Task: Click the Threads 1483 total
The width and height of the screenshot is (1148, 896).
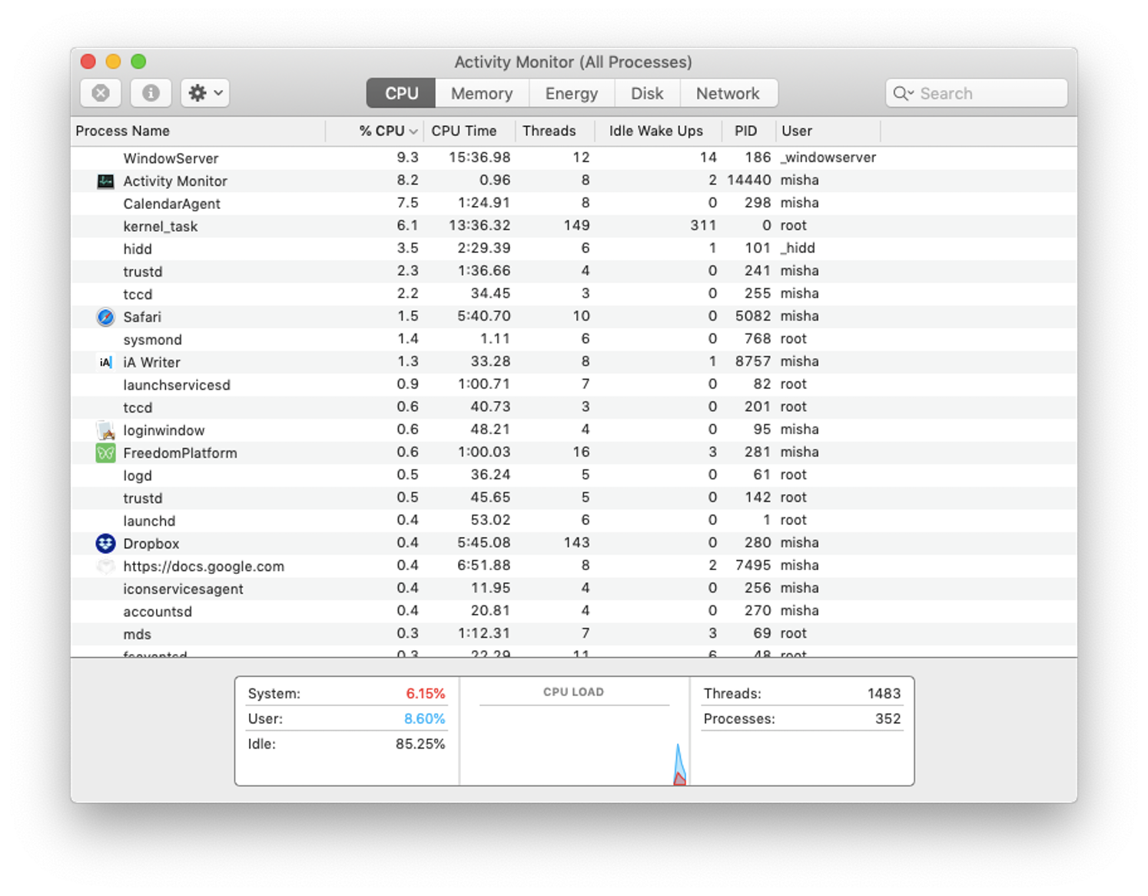Action: 884,693
